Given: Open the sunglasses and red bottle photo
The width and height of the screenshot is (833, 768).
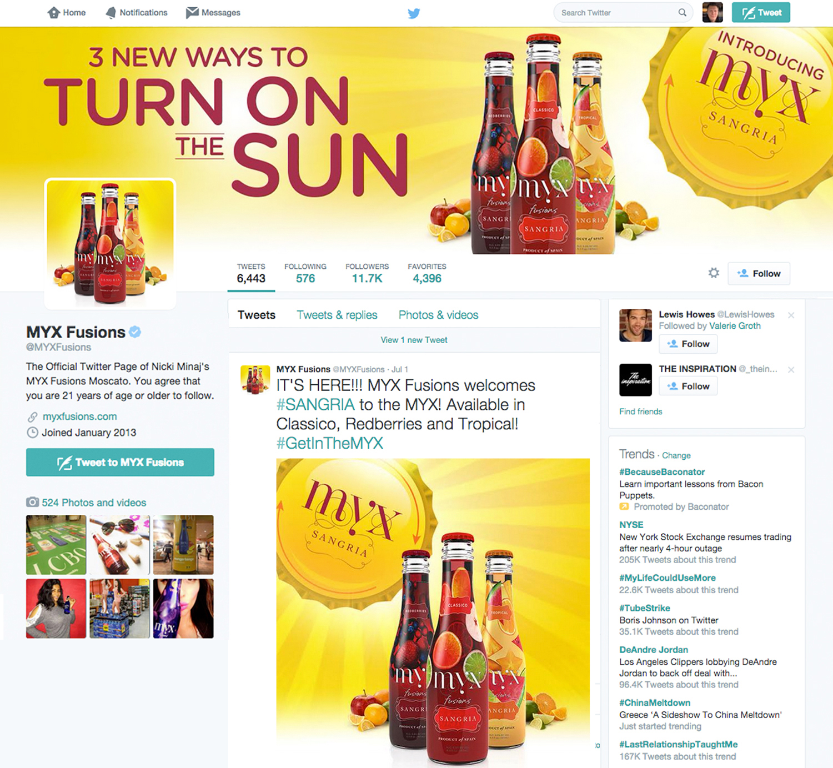Looking at the screenshot, I should pos(119,545).
